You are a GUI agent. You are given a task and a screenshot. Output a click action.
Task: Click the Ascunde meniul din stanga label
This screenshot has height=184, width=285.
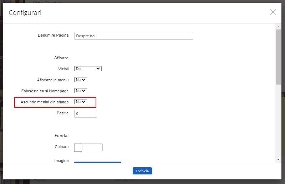(x=45, y=102)
